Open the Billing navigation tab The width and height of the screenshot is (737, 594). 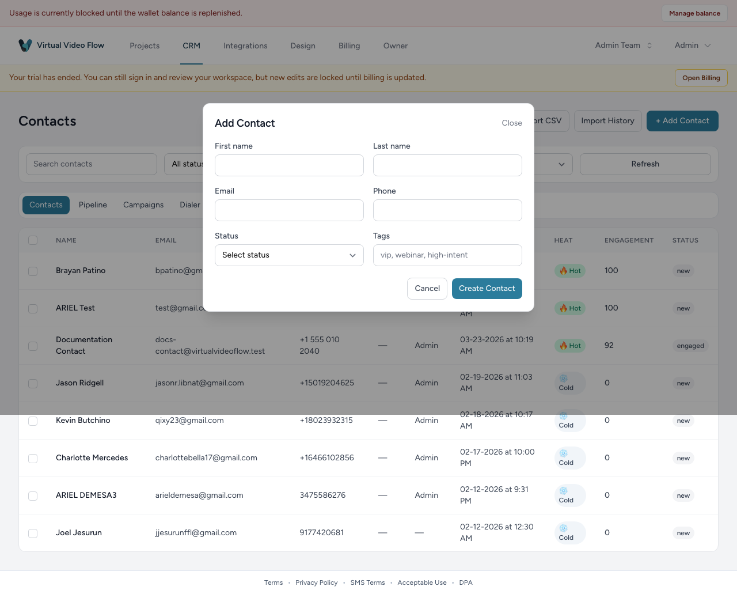349,46
